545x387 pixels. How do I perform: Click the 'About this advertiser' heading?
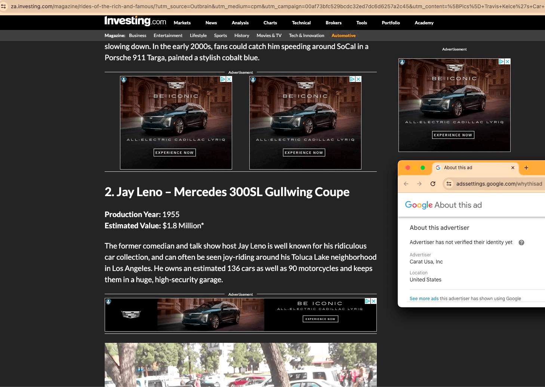click(x=439, y=228)
